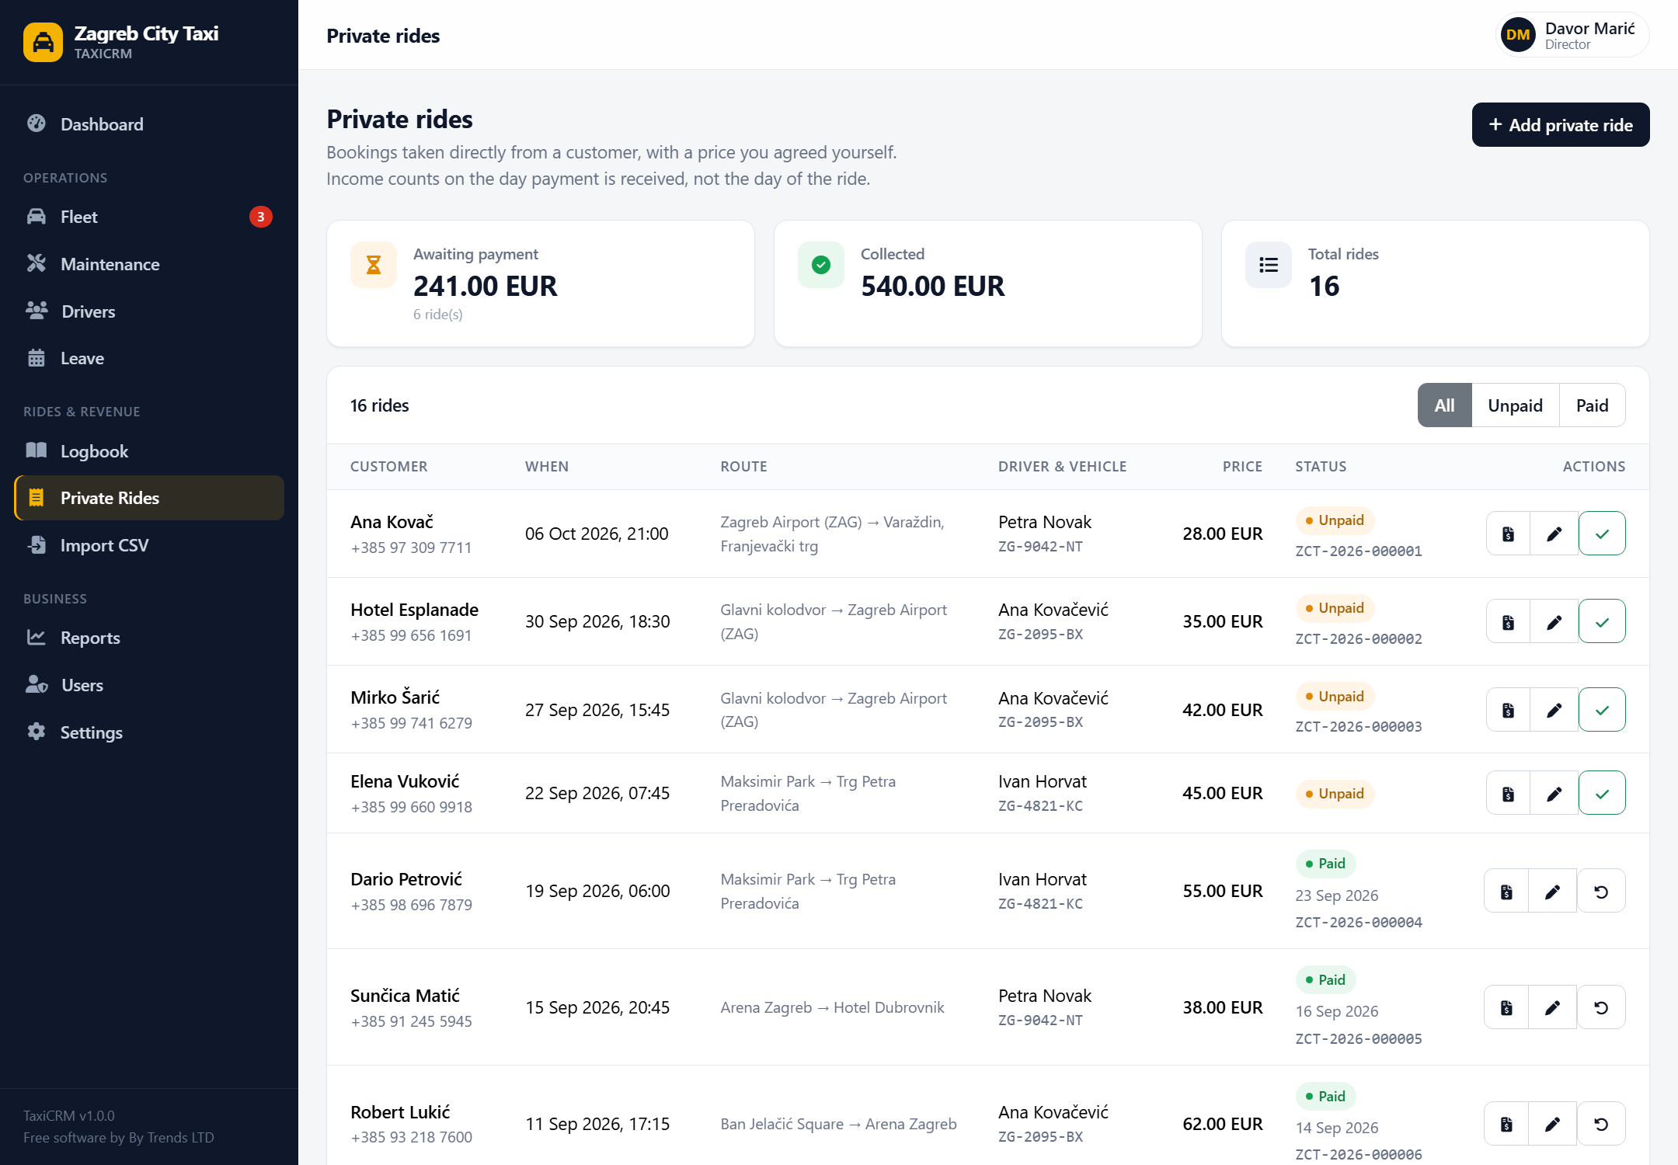Go to Fleet section
This screenshot has width=1678, height=1165.
149,217
